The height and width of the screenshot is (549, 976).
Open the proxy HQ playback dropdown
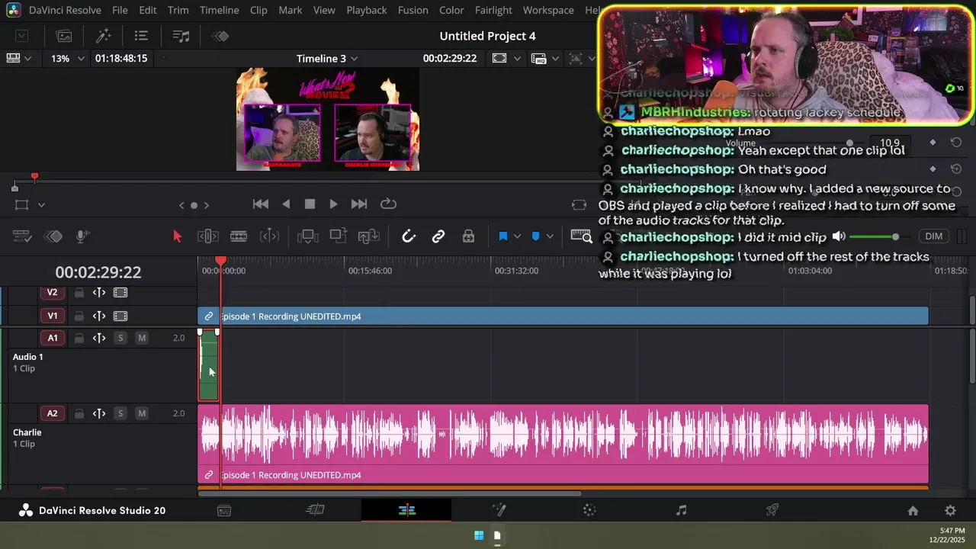[x=545, y=58]
